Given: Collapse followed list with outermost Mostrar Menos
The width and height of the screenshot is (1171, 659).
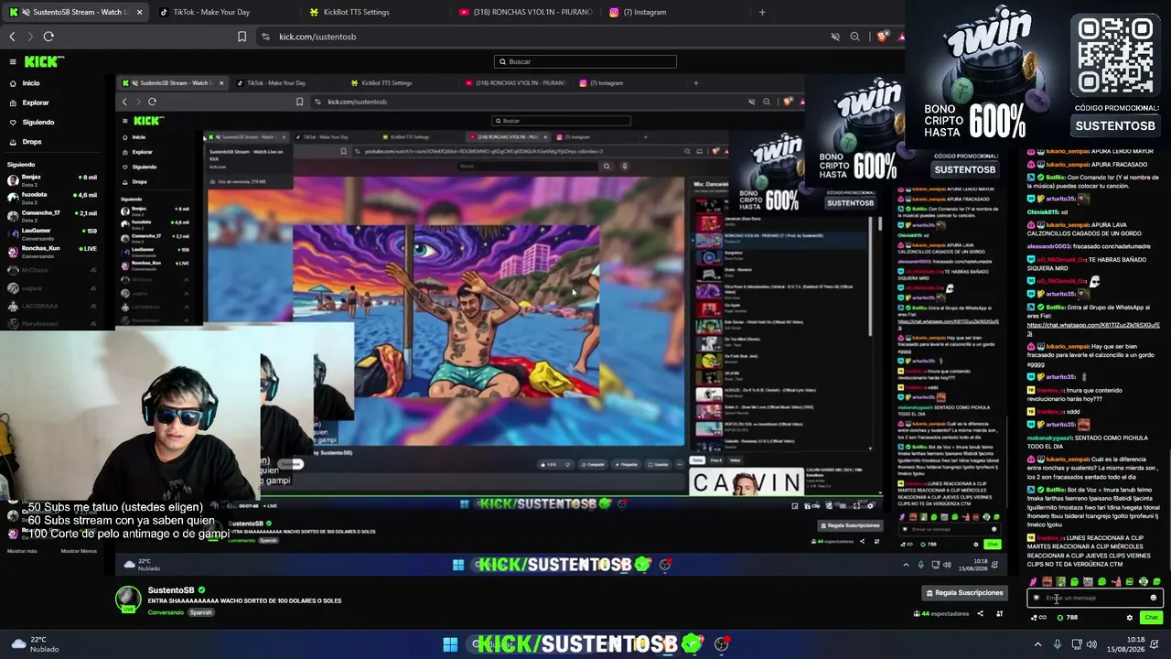Looking at the screenshot, I should (x=79, y=551).
